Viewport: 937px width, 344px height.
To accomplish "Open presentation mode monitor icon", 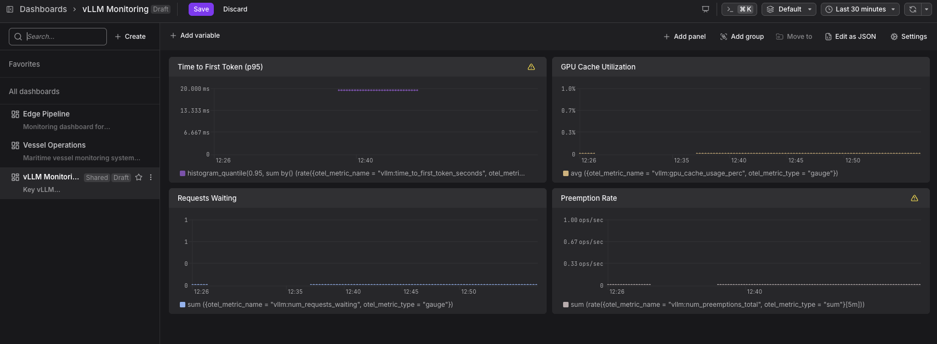I will pos(706,9).
